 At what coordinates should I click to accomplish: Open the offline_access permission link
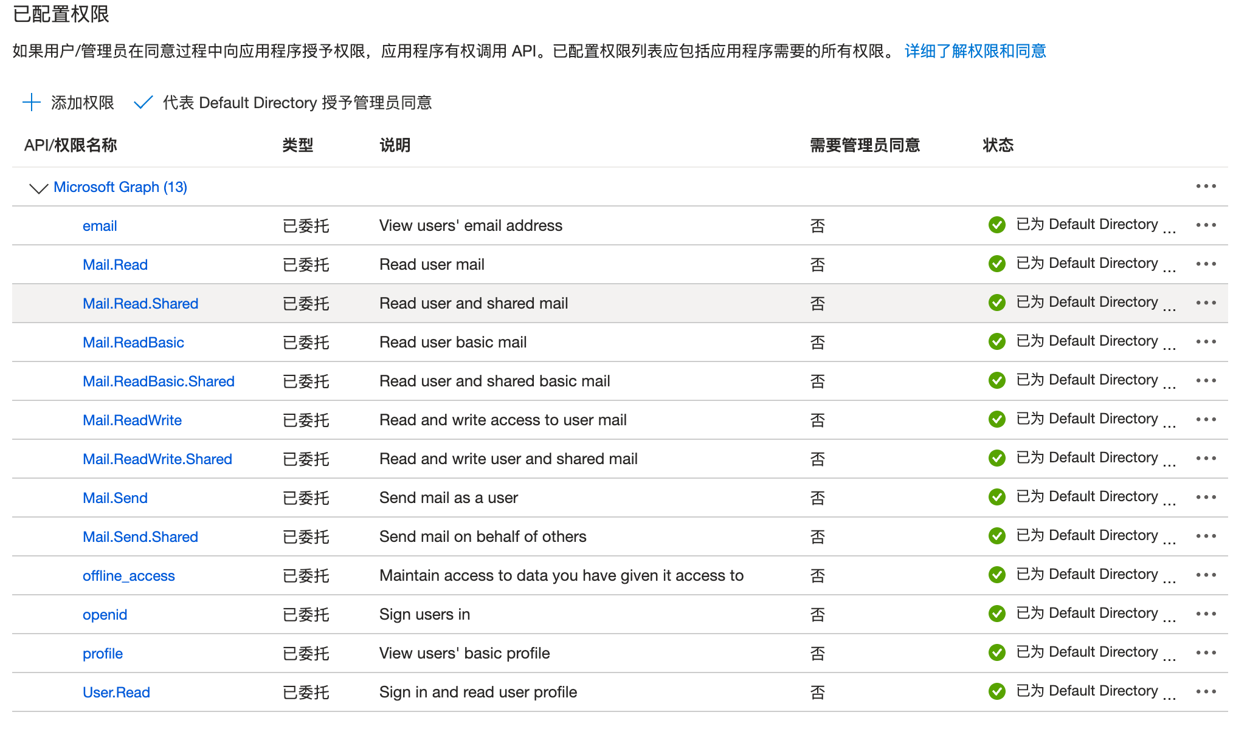129,576
